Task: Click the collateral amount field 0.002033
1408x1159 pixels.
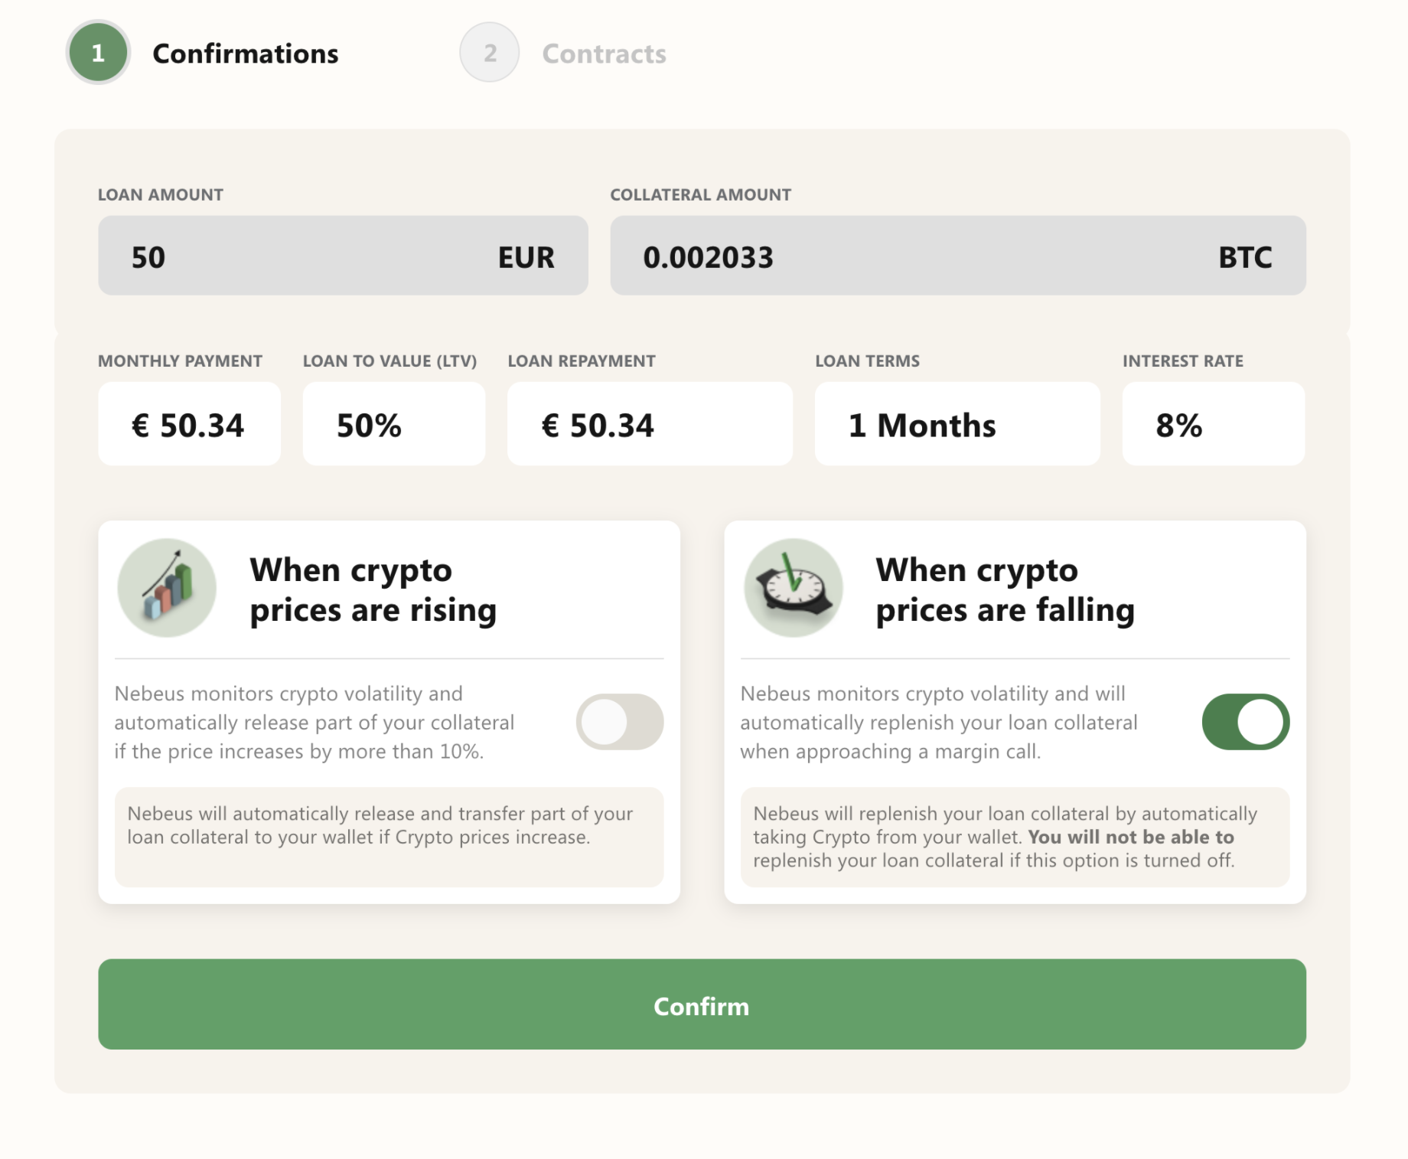Action: [x=958, y=256]
